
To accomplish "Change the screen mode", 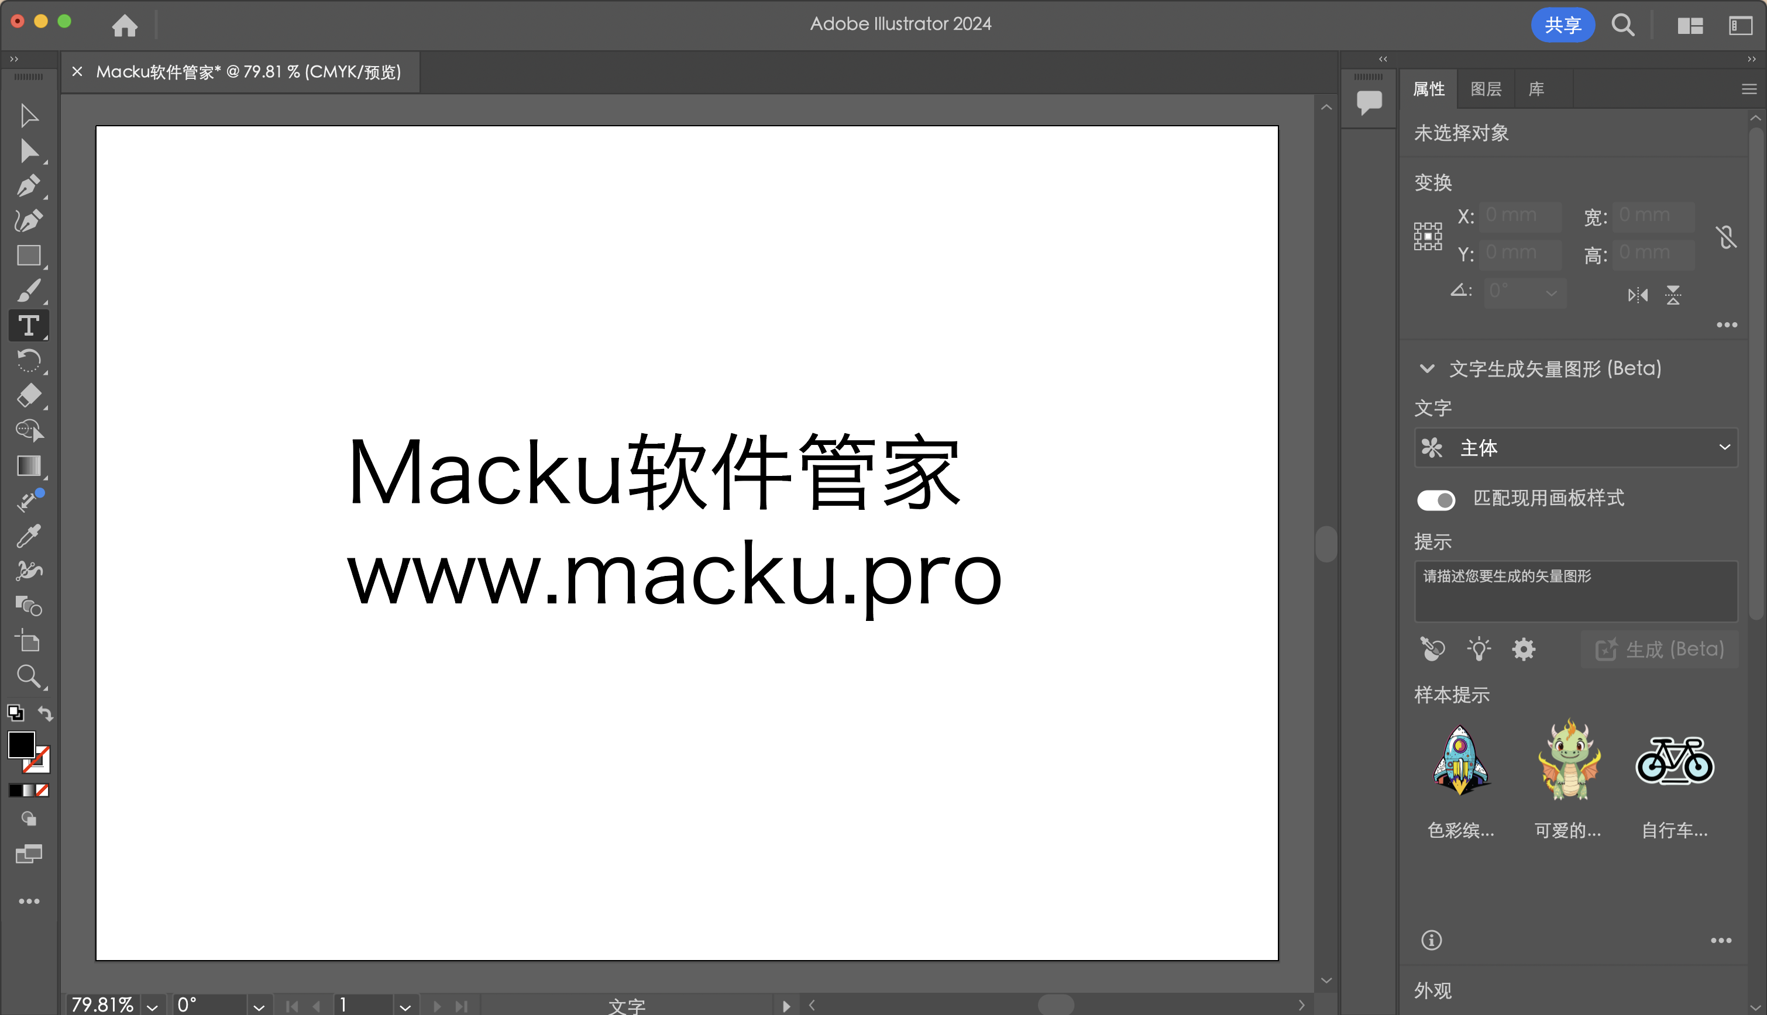I will point(29,854).
